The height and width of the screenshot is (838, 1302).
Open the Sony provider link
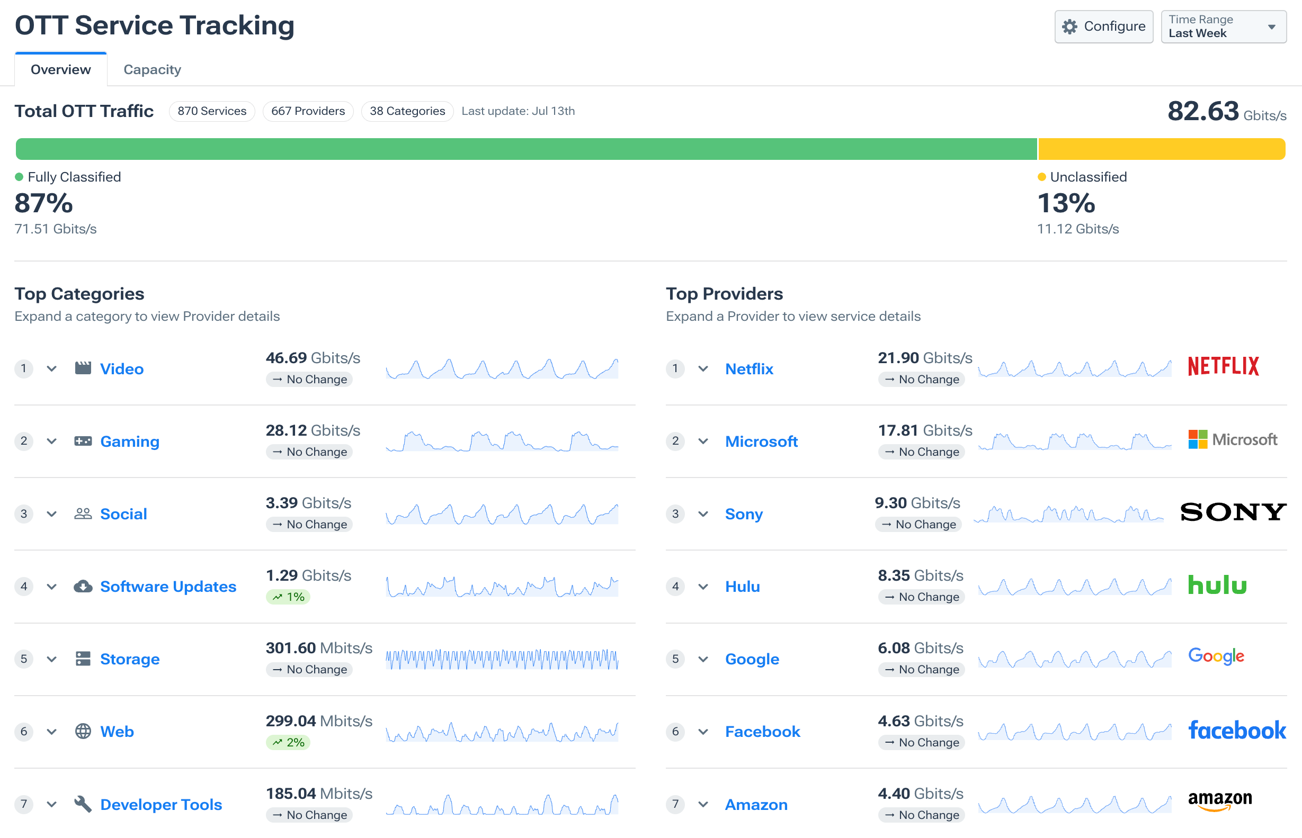click(744, 513)
